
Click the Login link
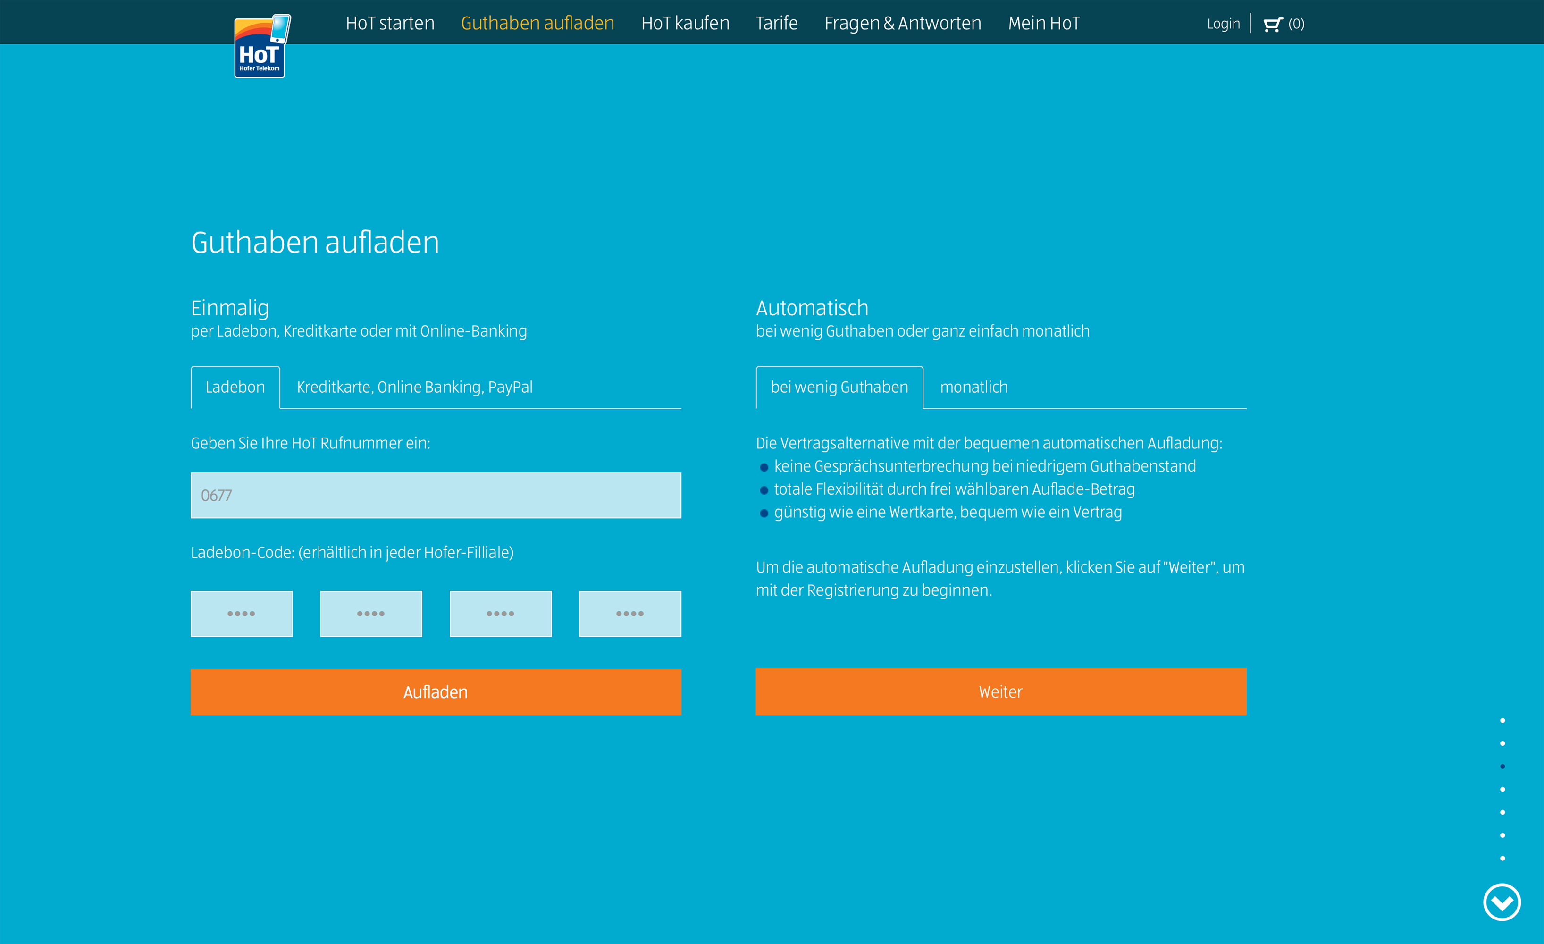1223,24
